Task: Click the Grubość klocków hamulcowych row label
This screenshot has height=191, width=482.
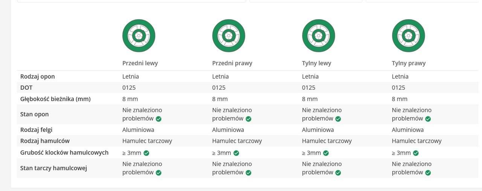Action: click(x=64, y=153)
